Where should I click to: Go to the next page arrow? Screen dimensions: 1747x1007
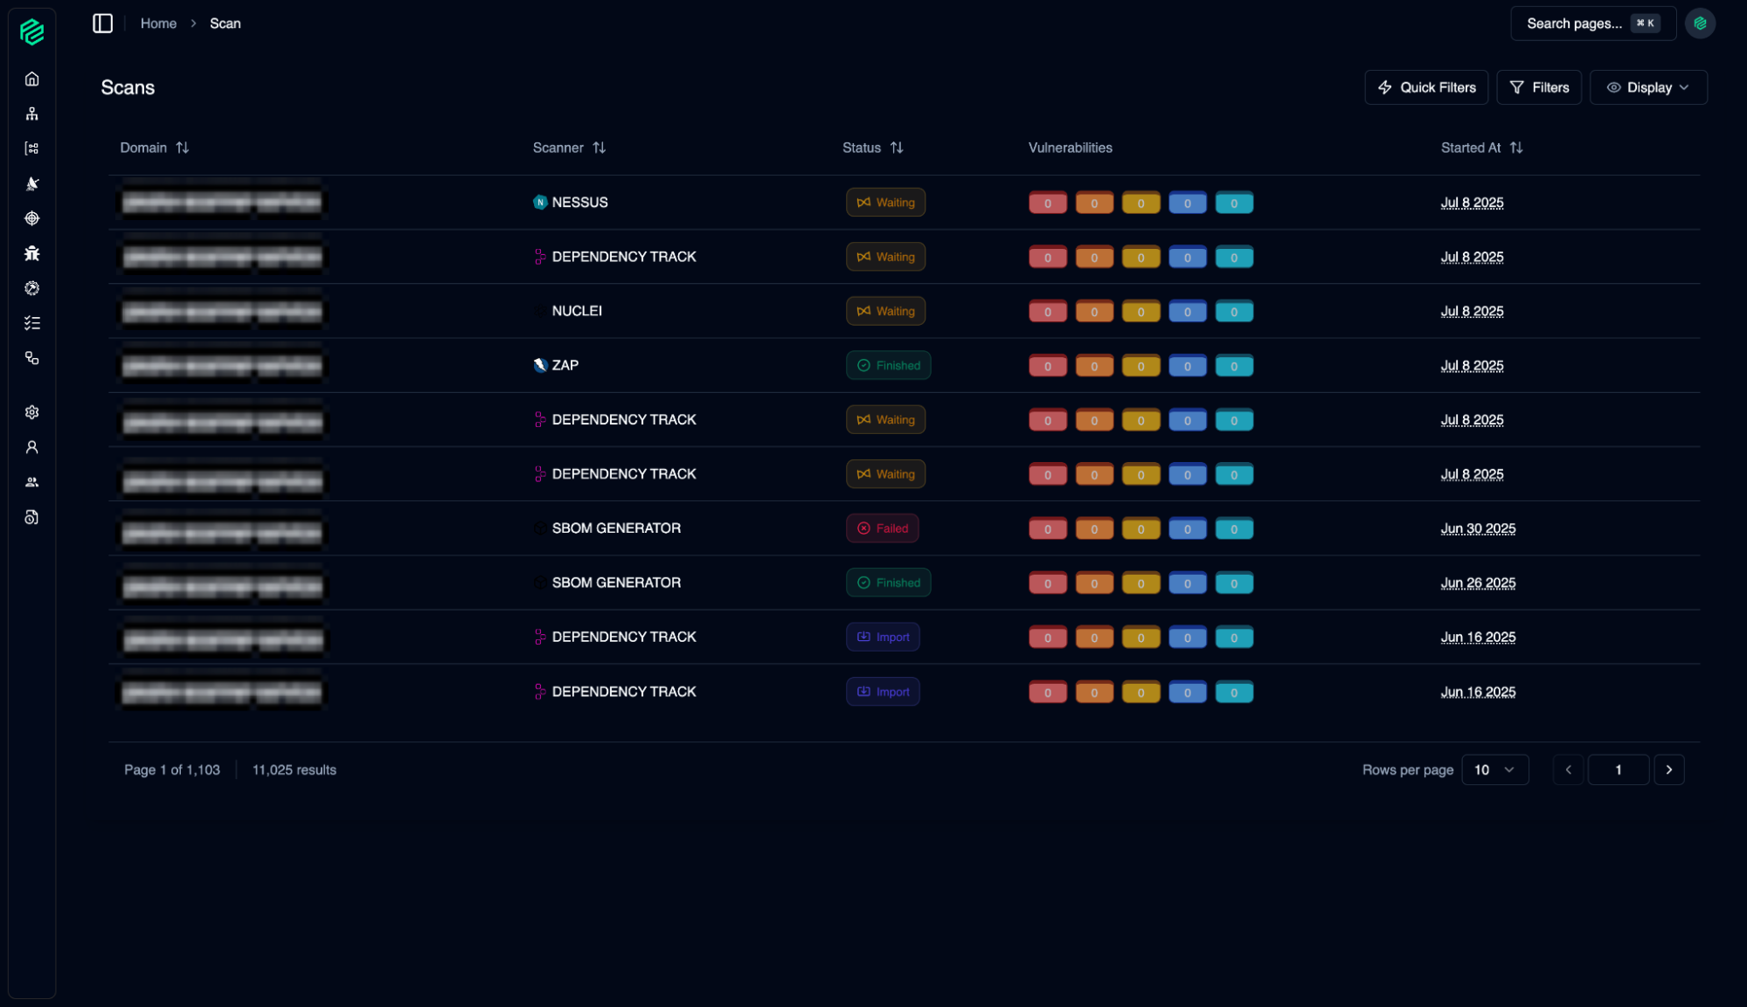(x=1668, y=769)
